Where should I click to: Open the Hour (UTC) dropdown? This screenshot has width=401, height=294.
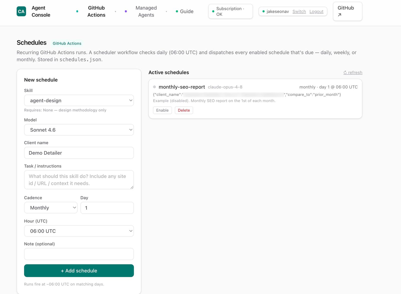pyautogui.click(x=79, y=231)
